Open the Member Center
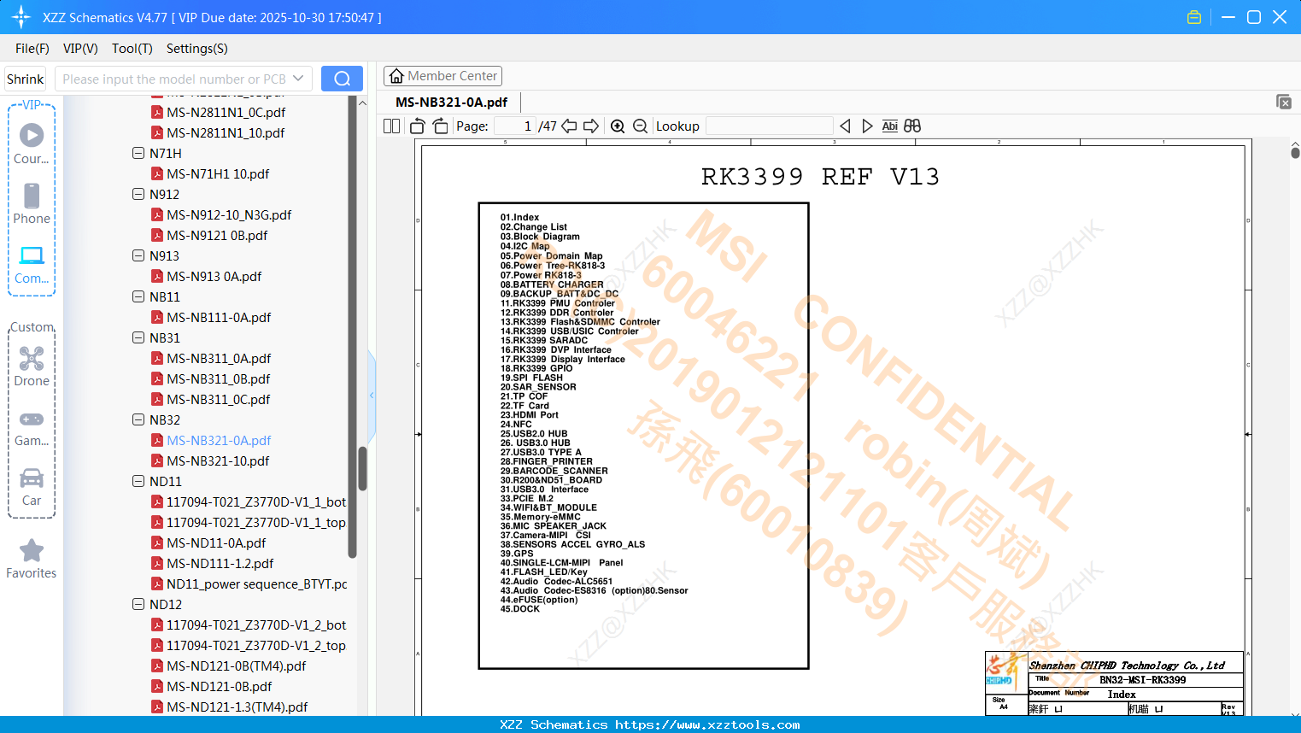Image resolution: width=1301 pixels, height=733 pixels. point(442,75)
